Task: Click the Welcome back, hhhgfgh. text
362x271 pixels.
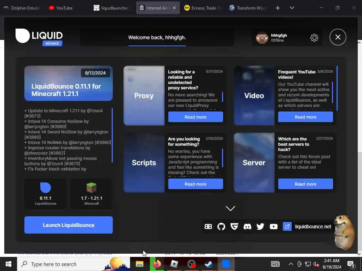Action: [x=157, y=37]
